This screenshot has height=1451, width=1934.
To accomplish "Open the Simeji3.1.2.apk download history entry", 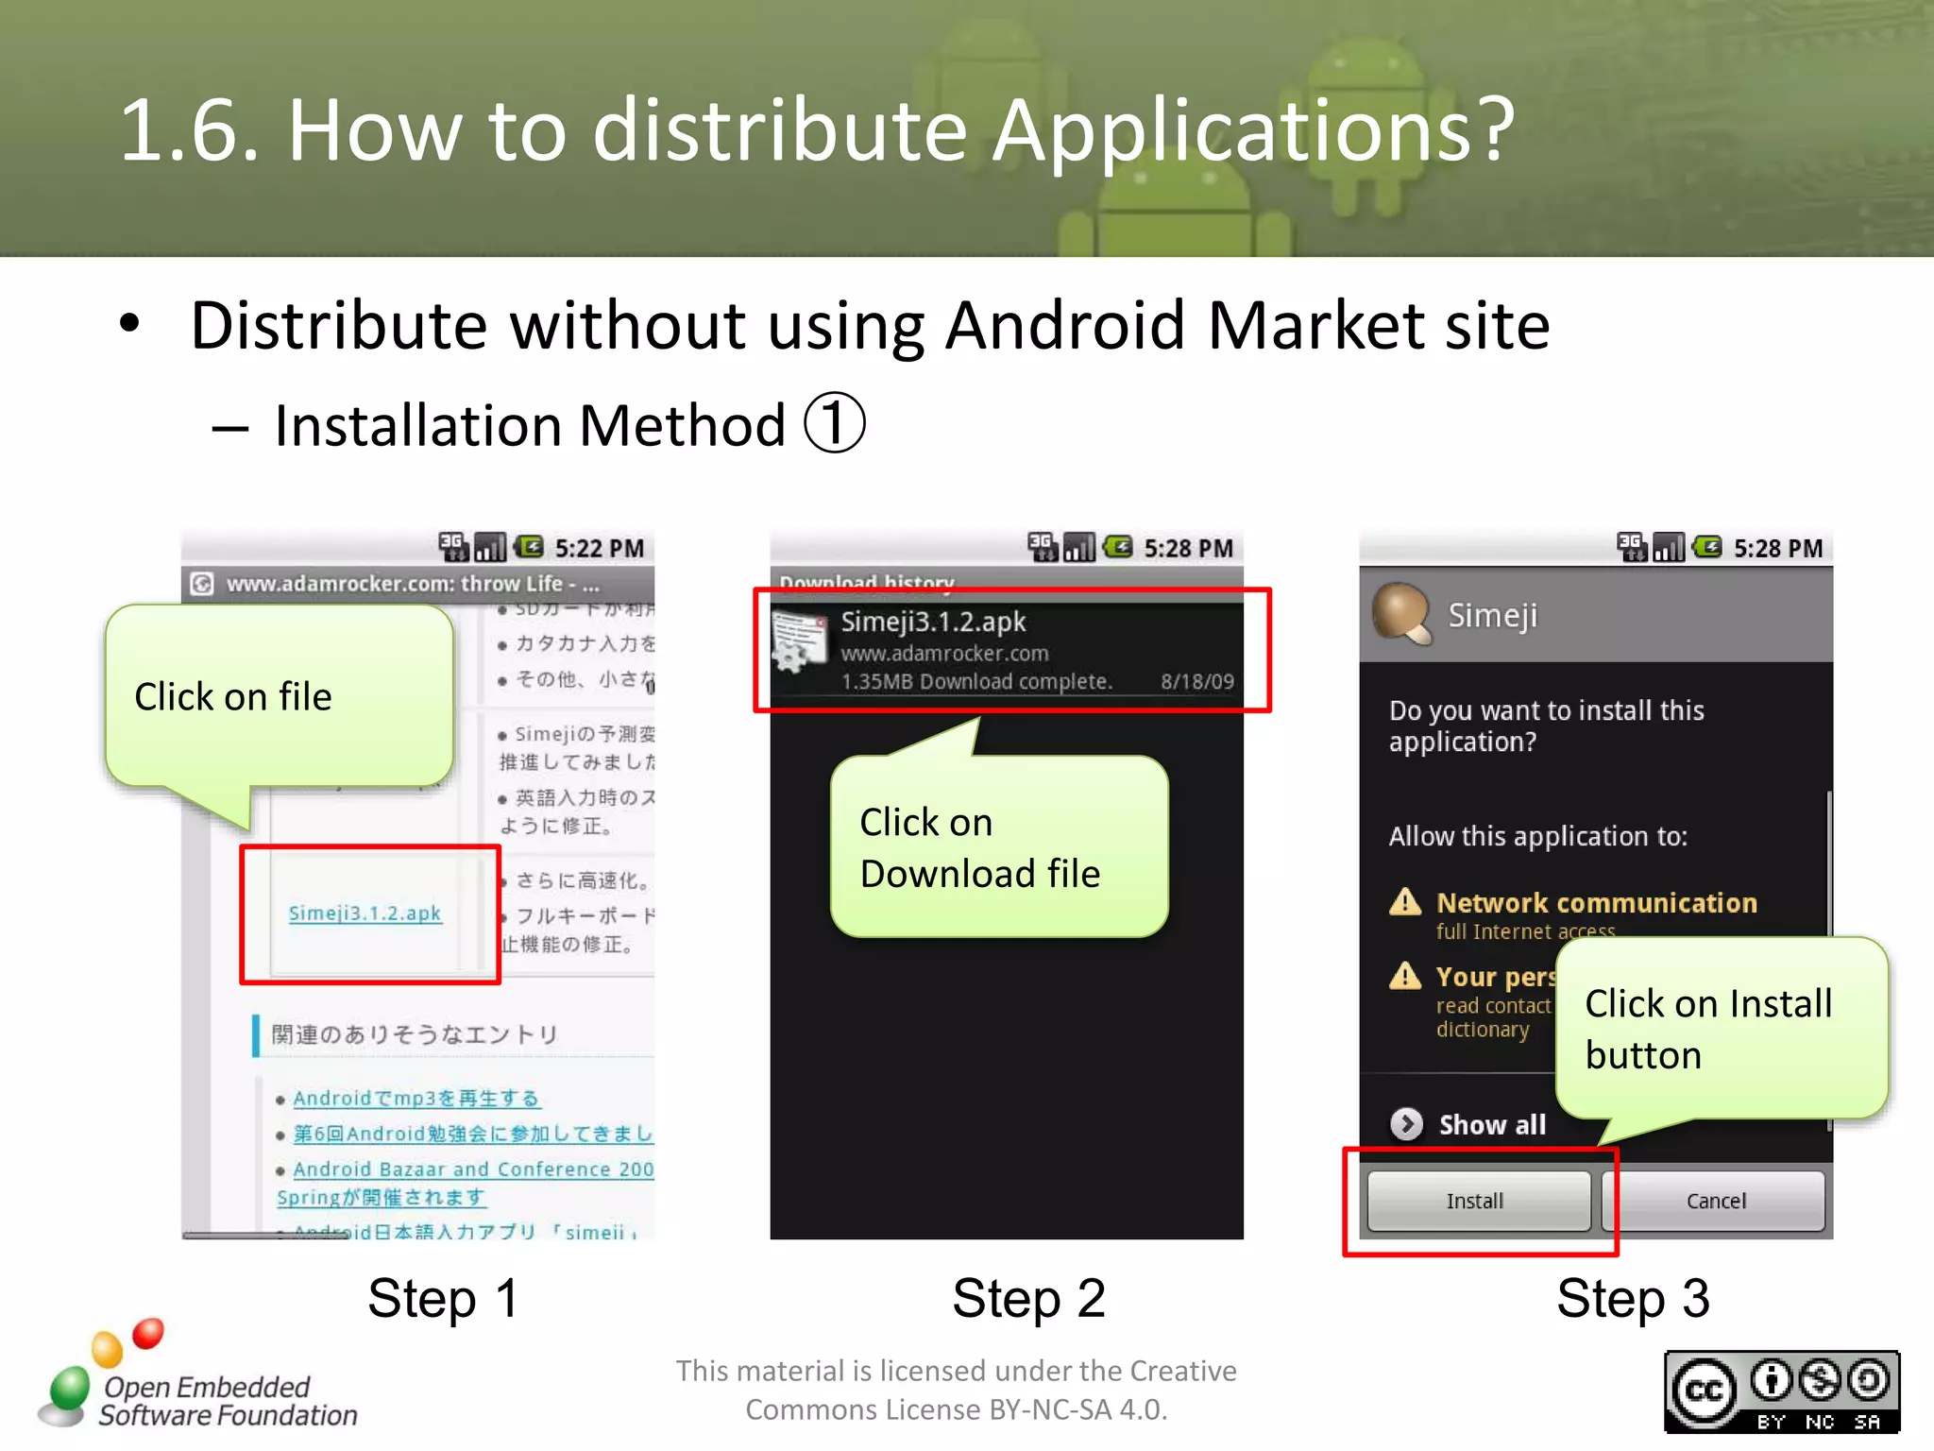I will 1007,650.
